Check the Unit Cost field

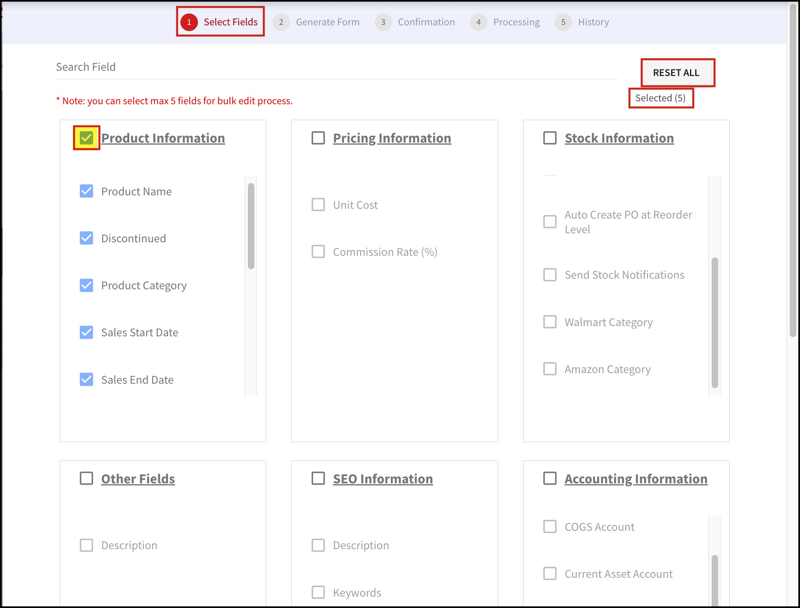[318, 205]
